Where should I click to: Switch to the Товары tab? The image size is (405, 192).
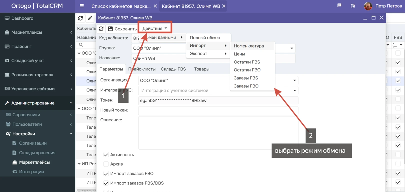tap(202, 69)
